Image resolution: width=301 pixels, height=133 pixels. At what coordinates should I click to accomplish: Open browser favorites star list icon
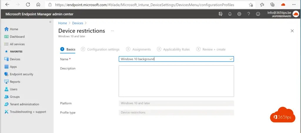pyautogui.click(x=262, y=5)
